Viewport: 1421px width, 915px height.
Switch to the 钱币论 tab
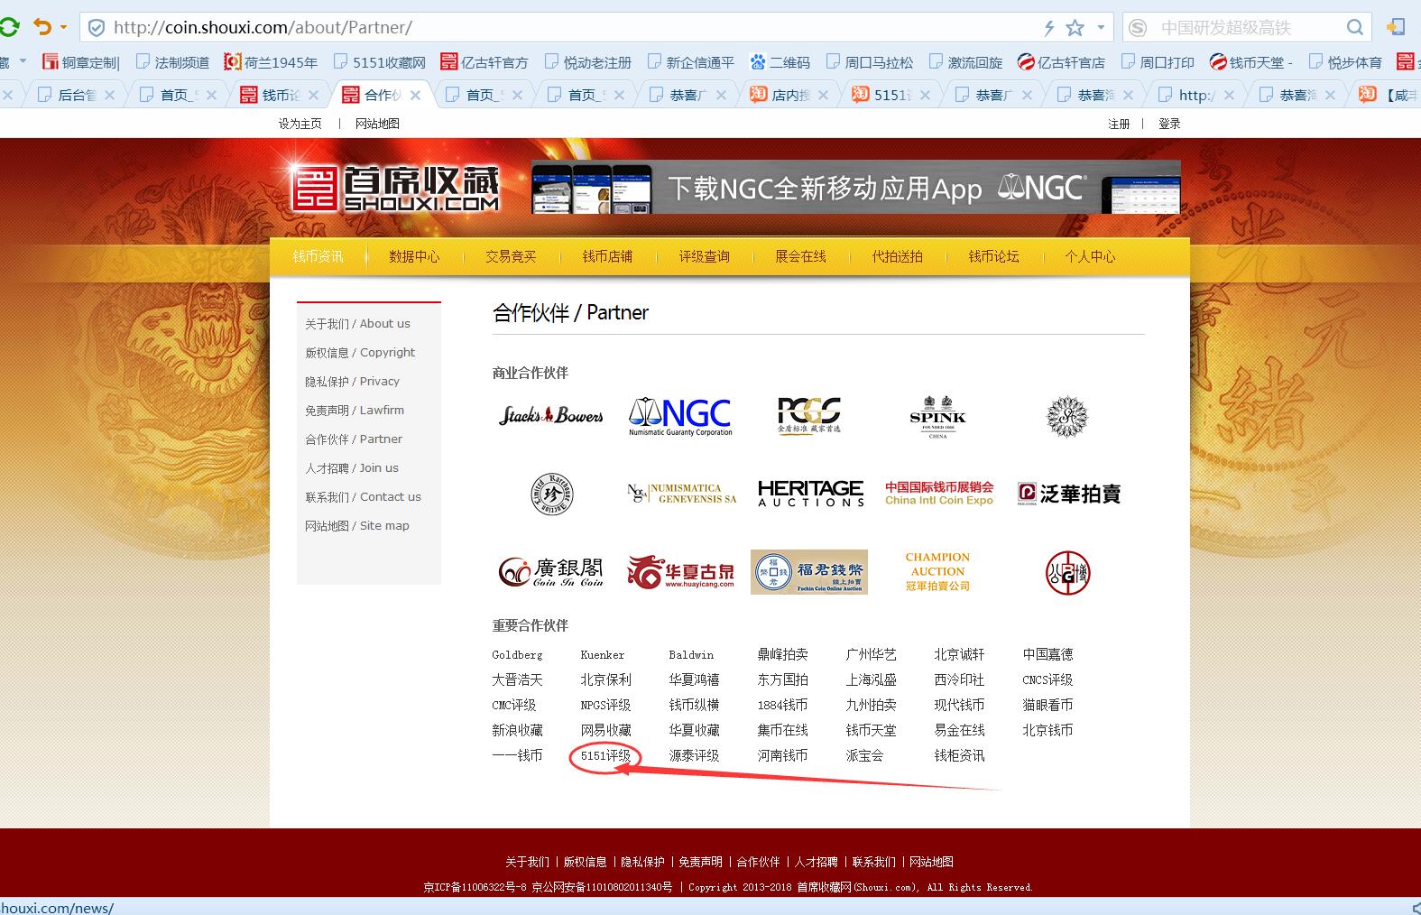(x=280, y=95)
